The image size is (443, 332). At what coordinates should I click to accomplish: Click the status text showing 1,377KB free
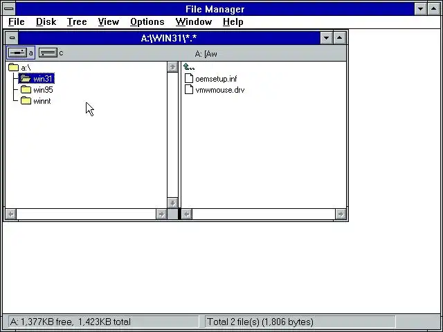point(71,322)
